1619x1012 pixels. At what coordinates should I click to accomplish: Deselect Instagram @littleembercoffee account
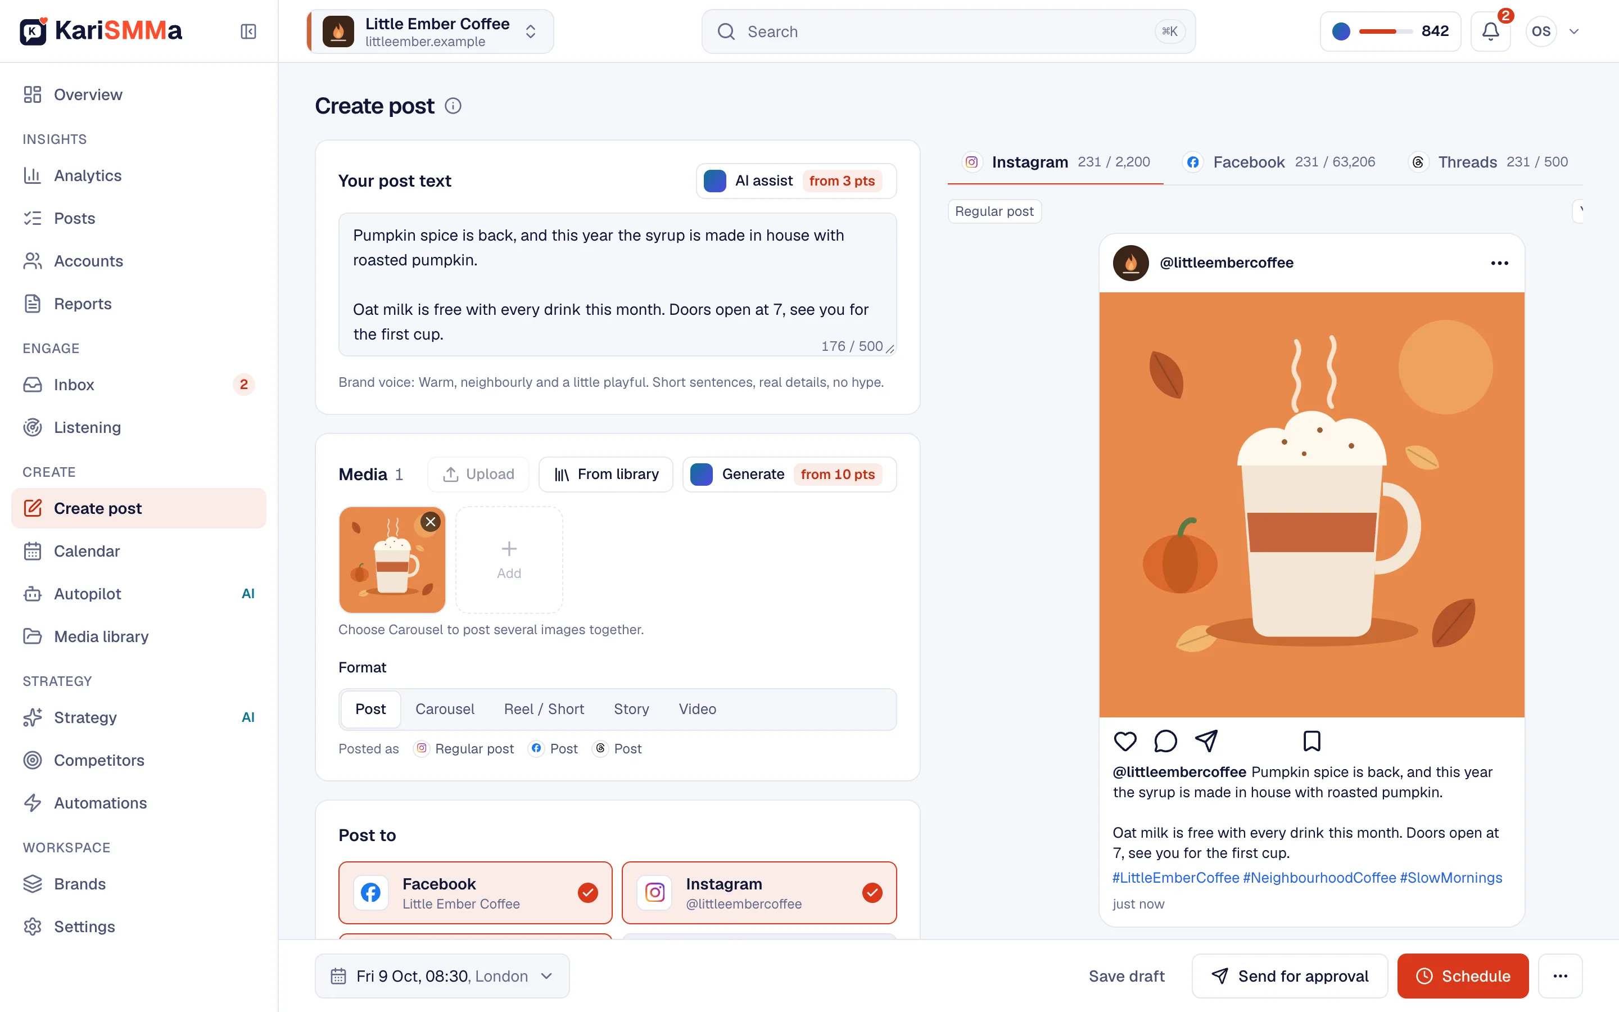(x=759, y=893)
